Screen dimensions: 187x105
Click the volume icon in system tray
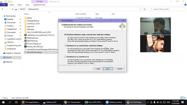[x=161, y=102]
